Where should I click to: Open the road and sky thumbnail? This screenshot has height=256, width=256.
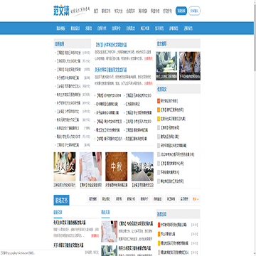pyautogui.click(x=142, y=166)
